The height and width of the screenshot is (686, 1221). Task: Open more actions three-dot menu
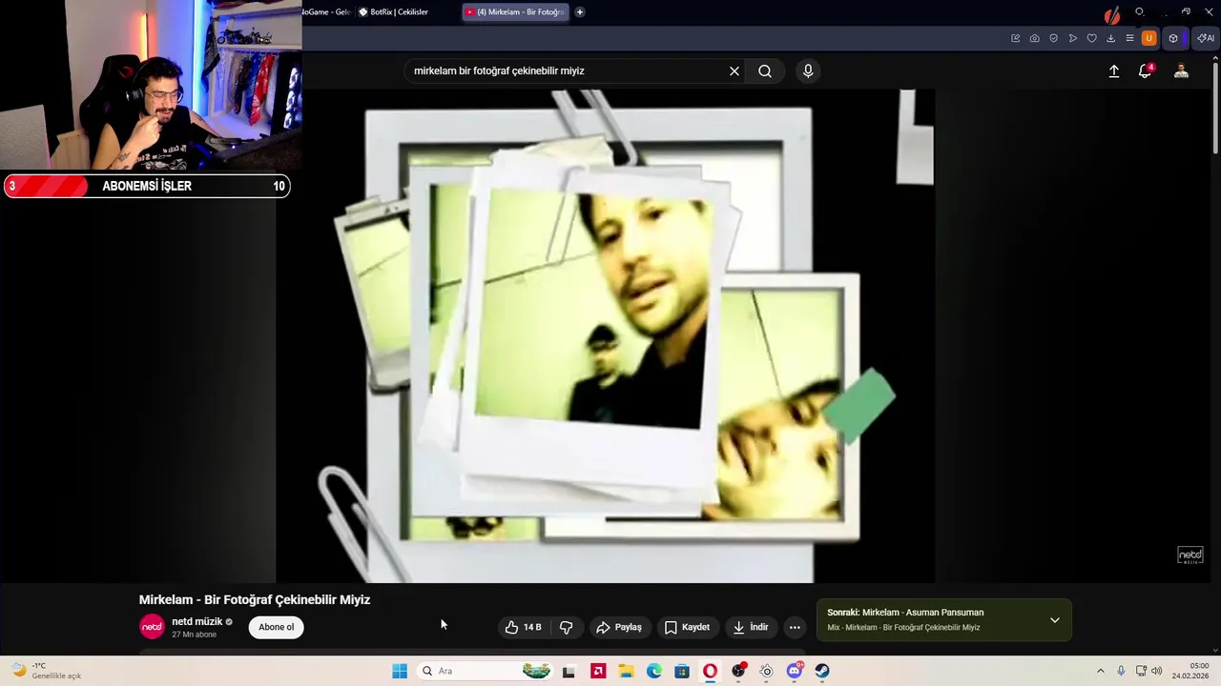pyautogui.click(x=795, y=627)
